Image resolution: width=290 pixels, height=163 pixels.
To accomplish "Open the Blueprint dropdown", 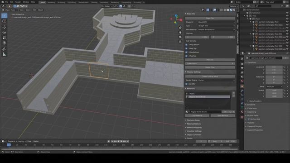I will tap(216, 22).
